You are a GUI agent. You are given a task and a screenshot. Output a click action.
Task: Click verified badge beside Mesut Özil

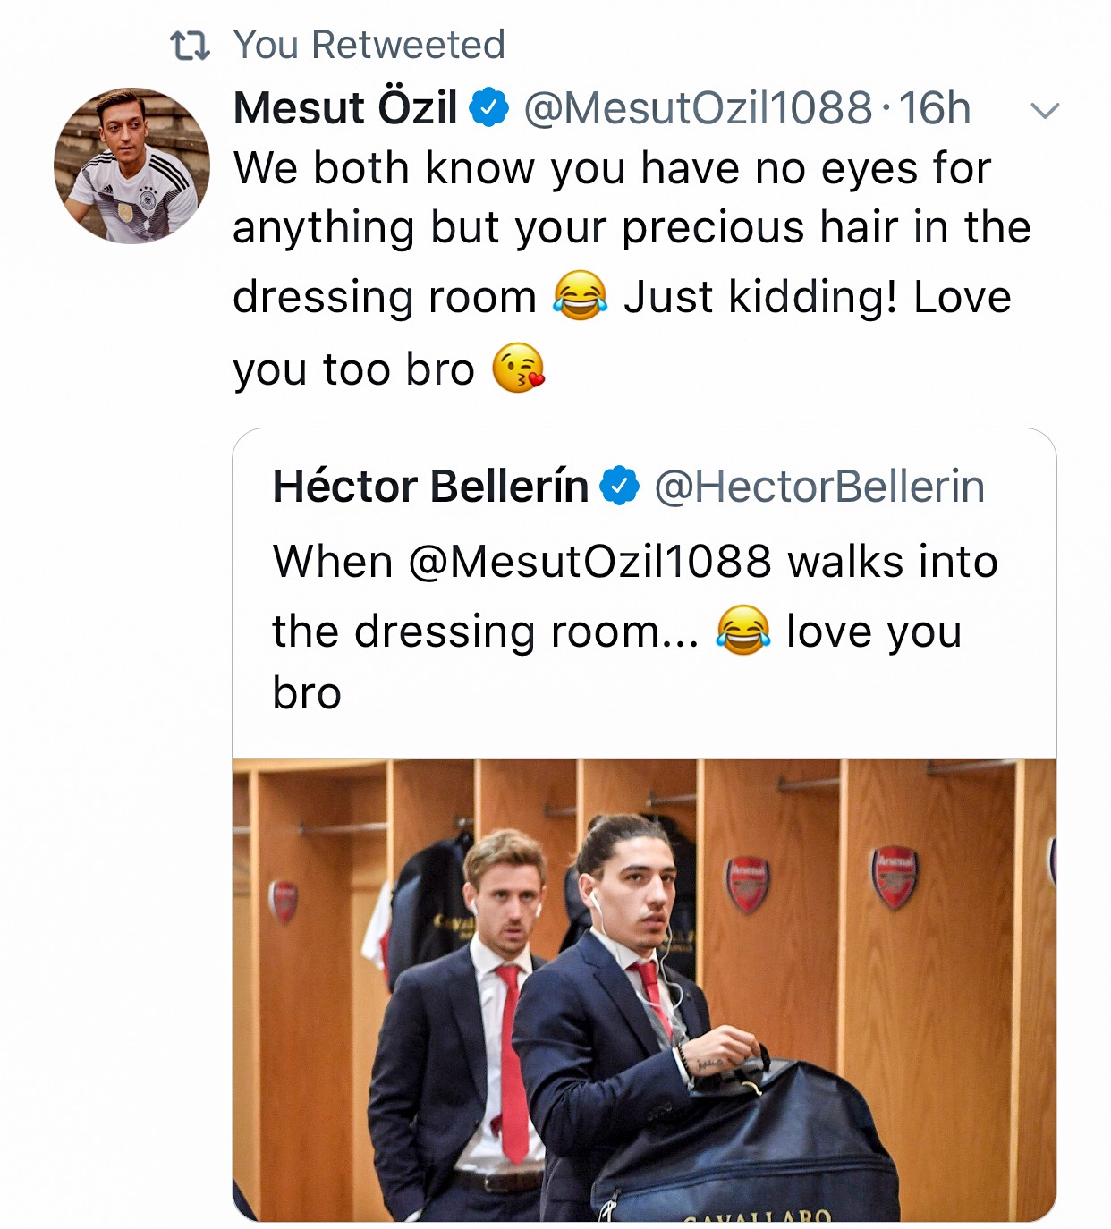[x=489, y=108]
